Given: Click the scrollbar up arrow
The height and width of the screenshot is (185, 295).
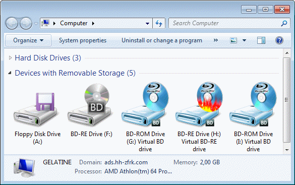Looking at the screenshot, I should (287, 53).
